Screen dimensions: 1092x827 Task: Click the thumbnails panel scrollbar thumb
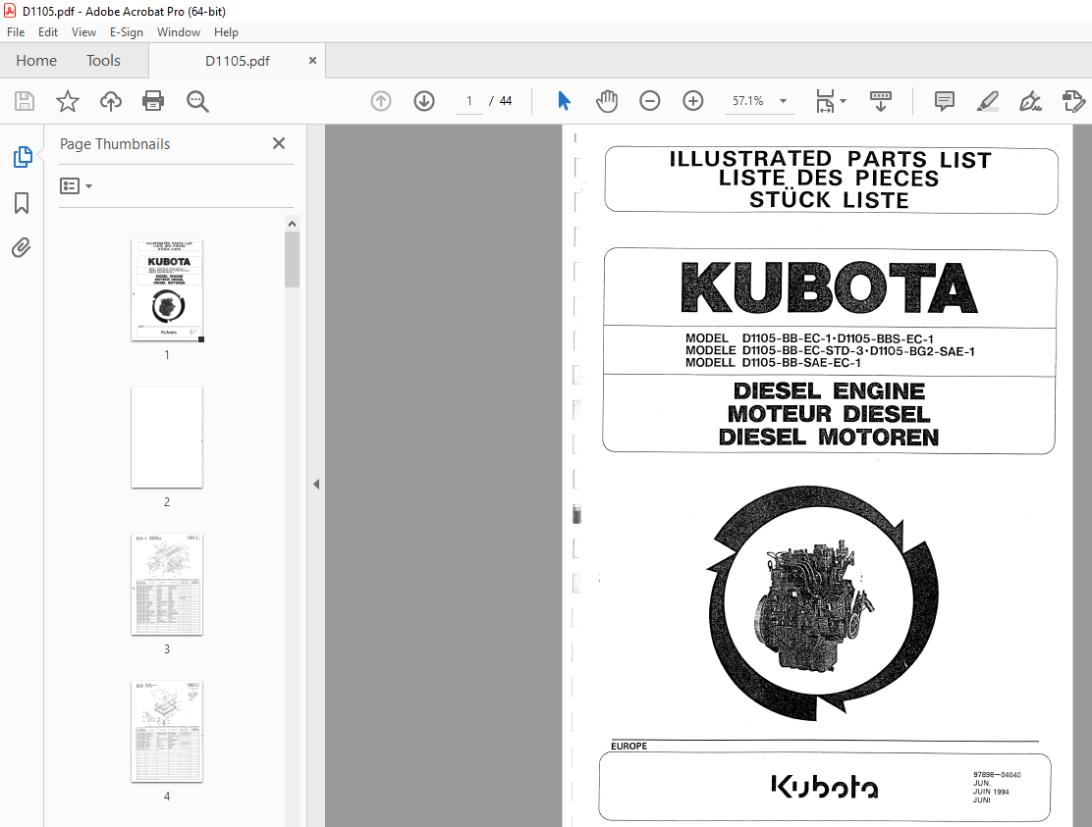pos(293,259)
